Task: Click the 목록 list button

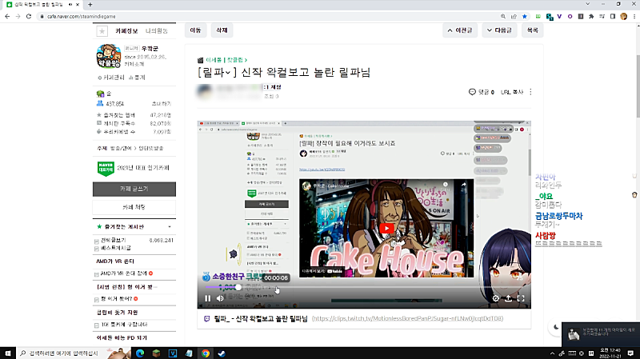Action: point(532,30)
